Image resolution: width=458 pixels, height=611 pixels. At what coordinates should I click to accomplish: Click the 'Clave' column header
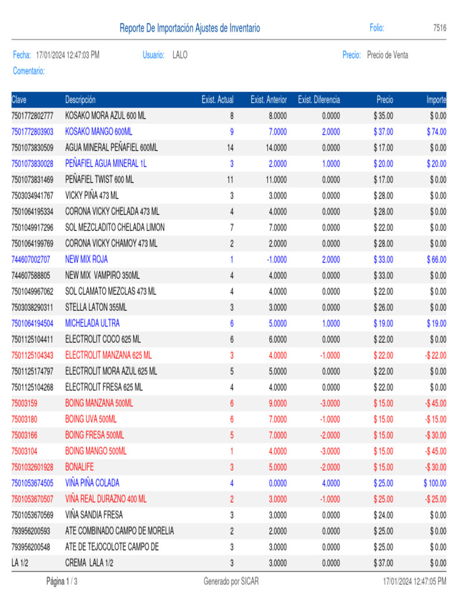(19, 100)
